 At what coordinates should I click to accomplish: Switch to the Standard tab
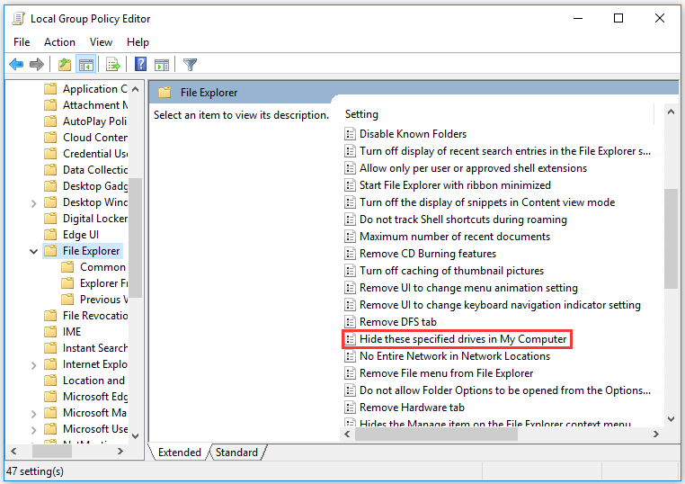coord(236,453)
